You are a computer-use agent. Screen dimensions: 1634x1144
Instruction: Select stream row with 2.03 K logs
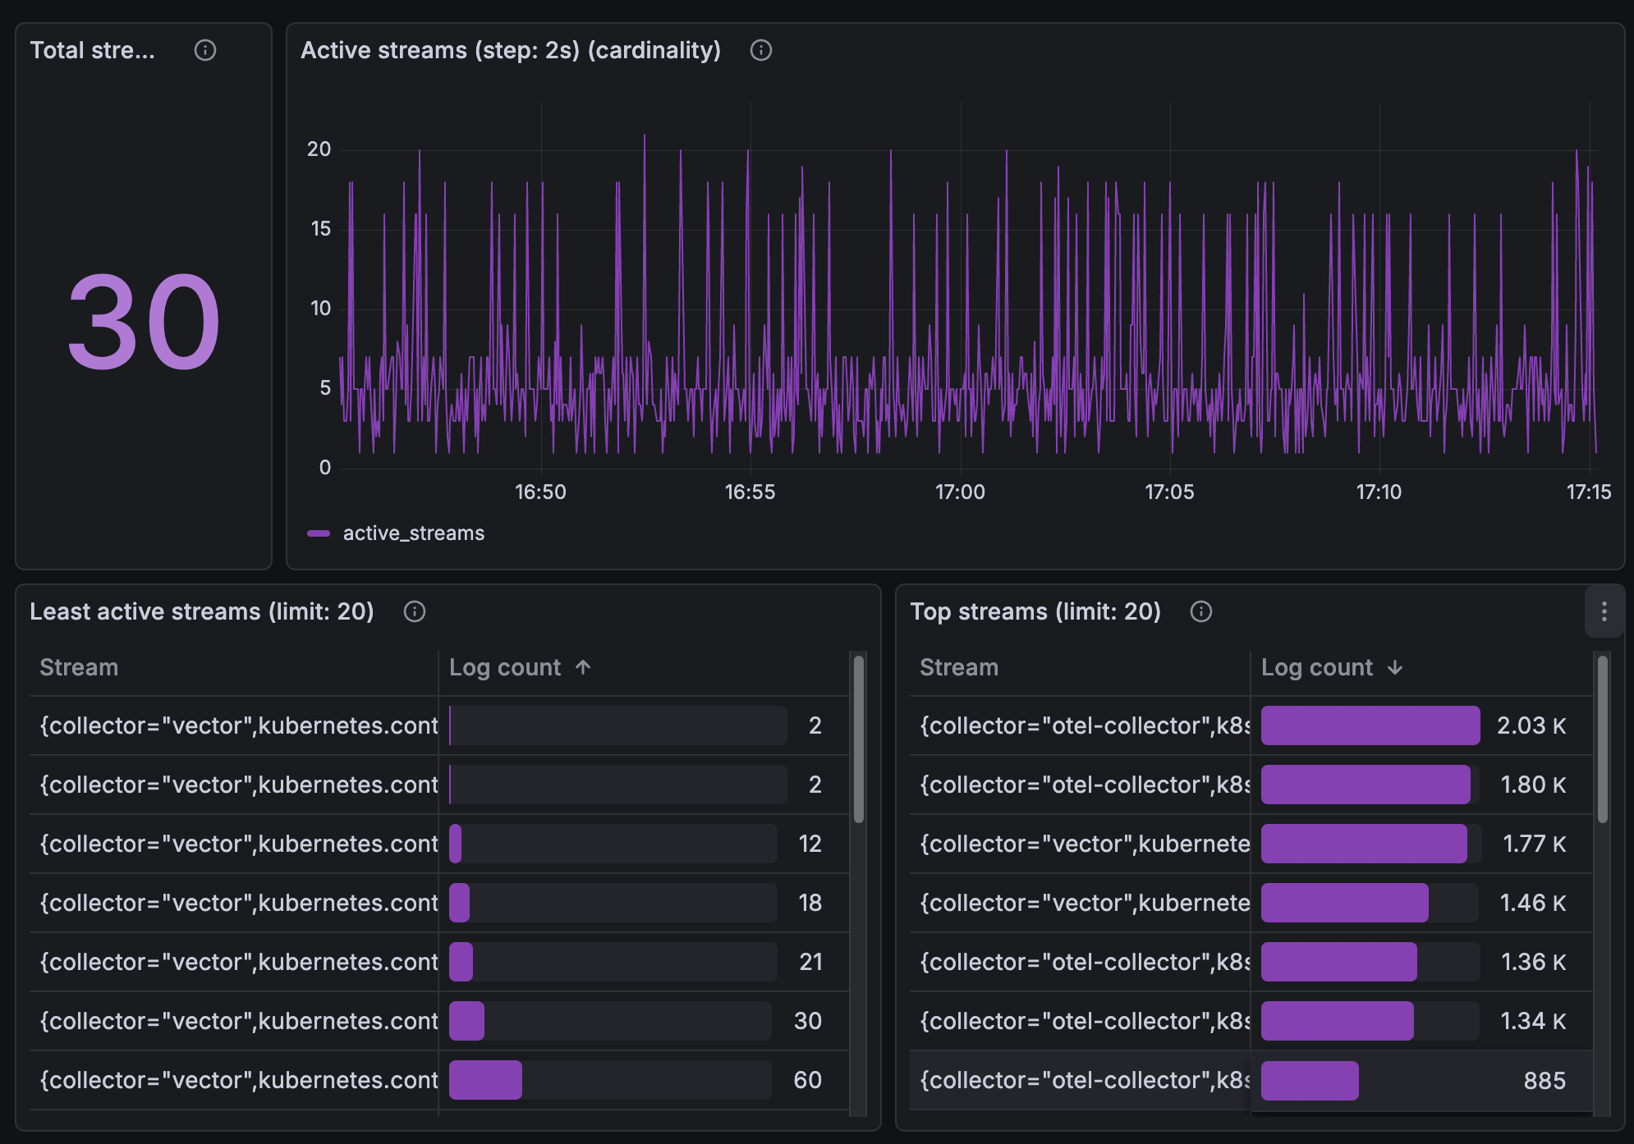click(x=1084, y=725)
